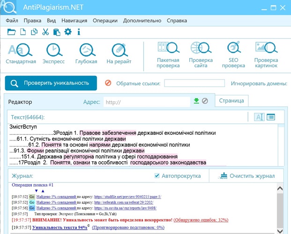Image resolution: width=291 pixels, height=234 pixels.
Task: Open Пакетная проверка batch check
Action: pyautogui.click(x=168, y=55)
